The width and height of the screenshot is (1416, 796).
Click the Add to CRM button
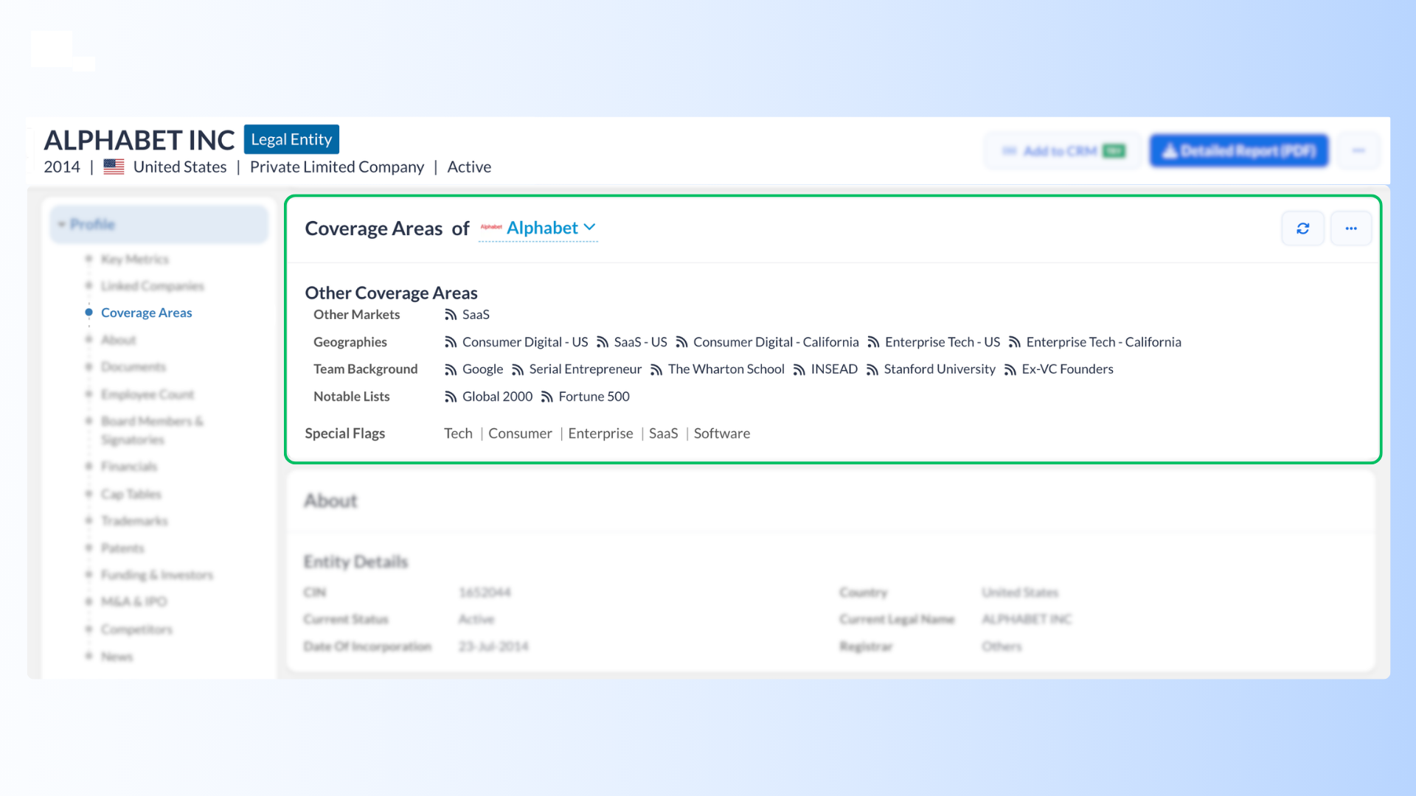[x=1063, y=151]
